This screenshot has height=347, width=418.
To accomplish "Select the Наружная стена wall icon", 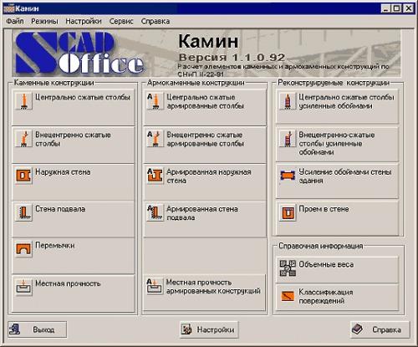I will pyautogui.click(x=23, y=176).
